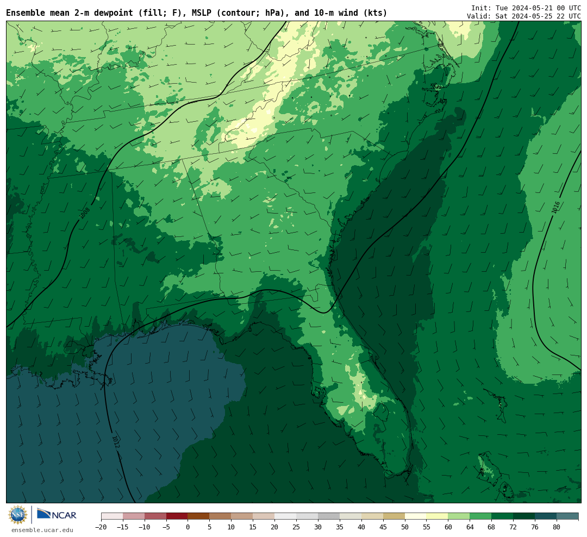The width and height of the screenshot is (587, 537).
Task: Click the Init: Tue 2024-05-21 00 UTC text
Action: tap(526, 8)
